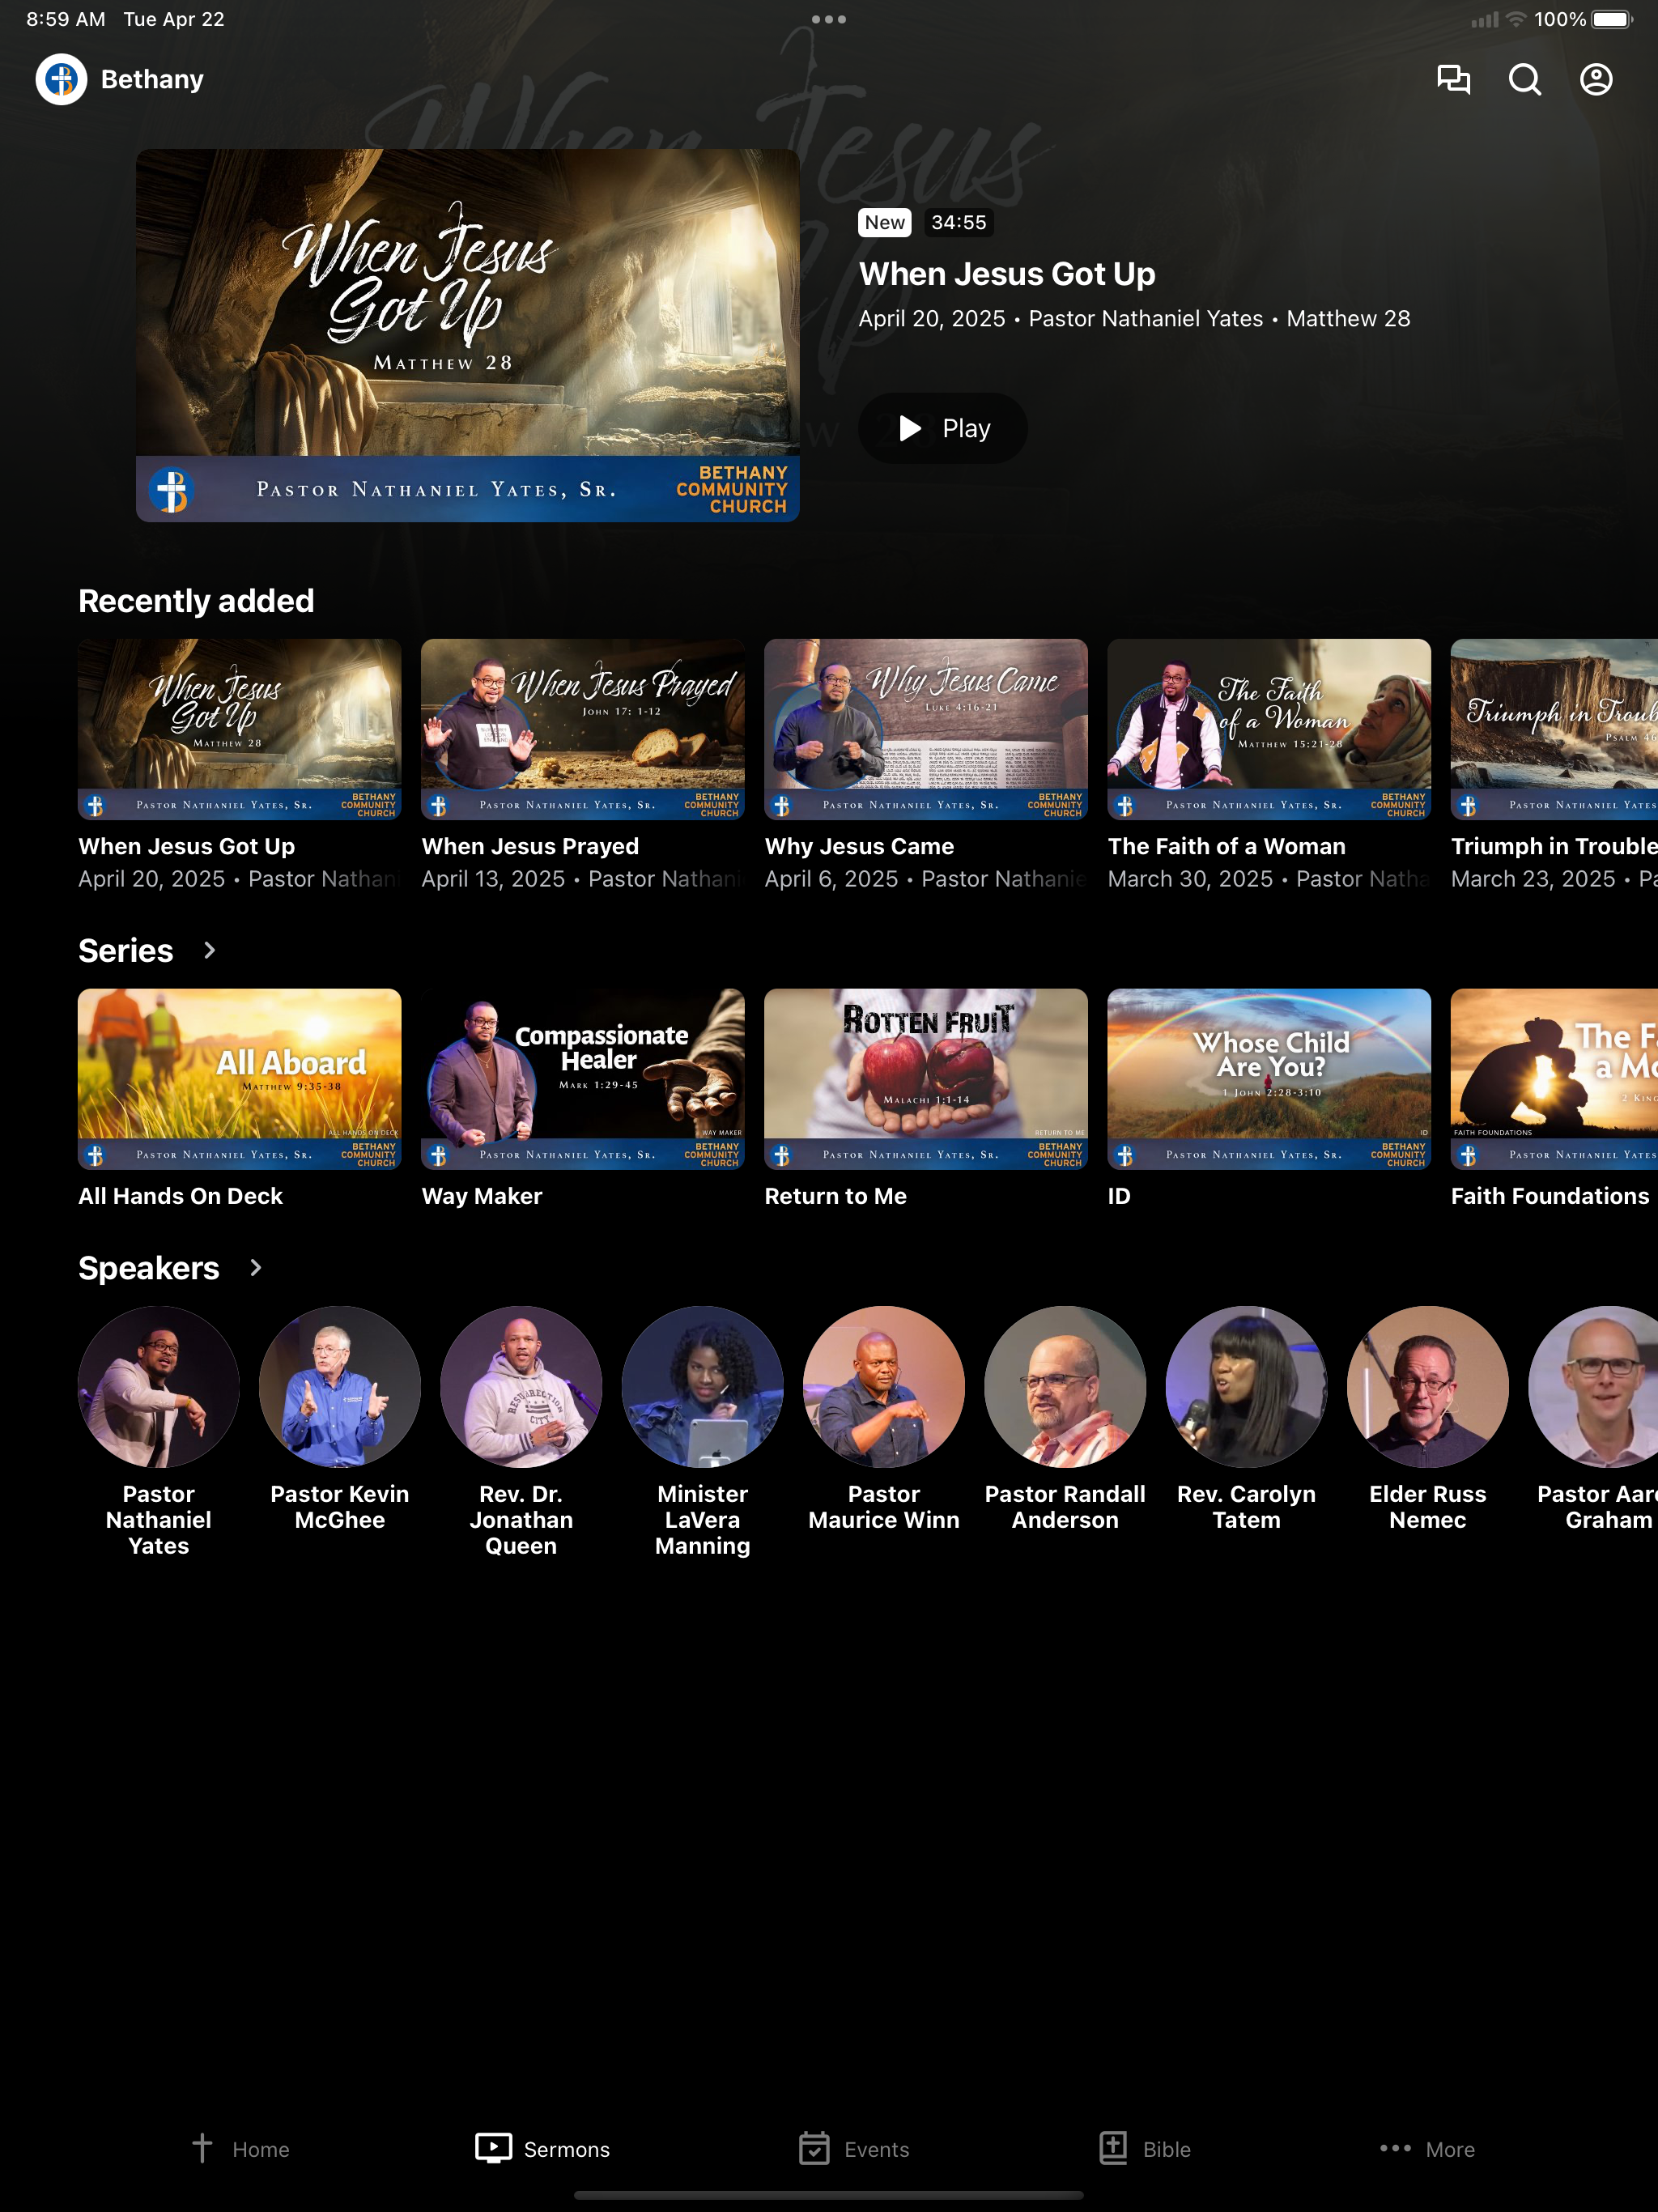Tap the three-dot multitasking indicator at top
This screenshot has width=1658, height=2212.
click(829, 19)
